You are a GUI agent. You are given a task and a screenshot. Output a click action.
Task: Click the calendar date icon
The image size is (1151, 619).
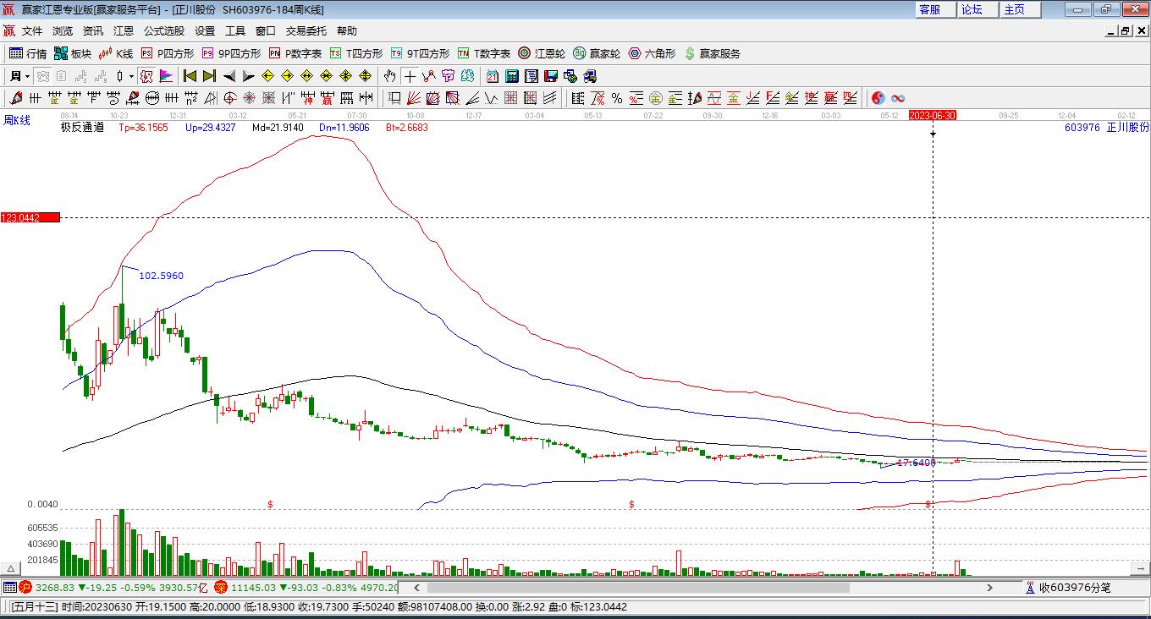492,76
